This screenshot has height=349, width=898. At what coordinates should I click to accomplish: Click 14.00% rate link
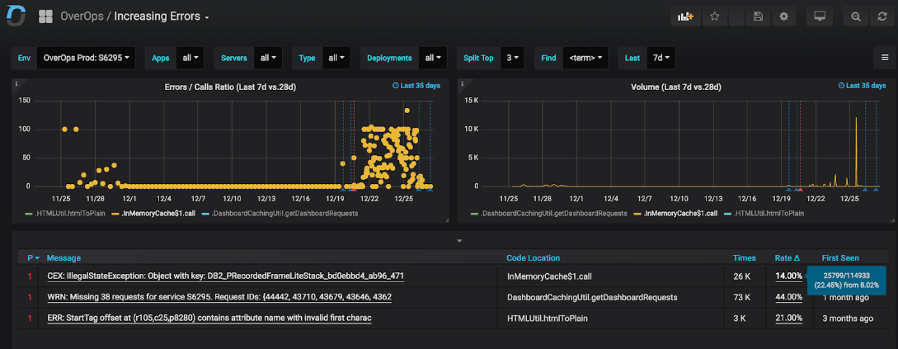[x=788, y=276]
